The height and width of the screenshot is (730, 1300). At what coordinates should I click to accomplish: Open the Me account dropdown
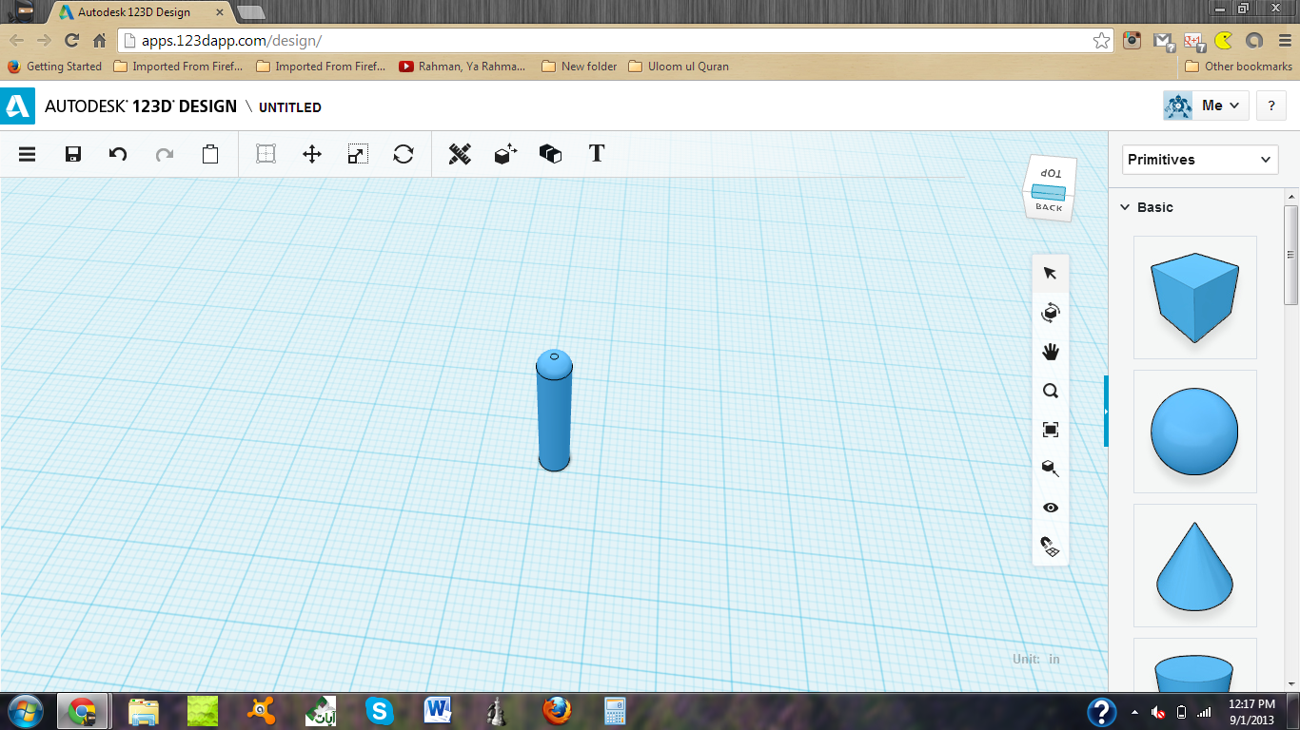(1205, 106)
